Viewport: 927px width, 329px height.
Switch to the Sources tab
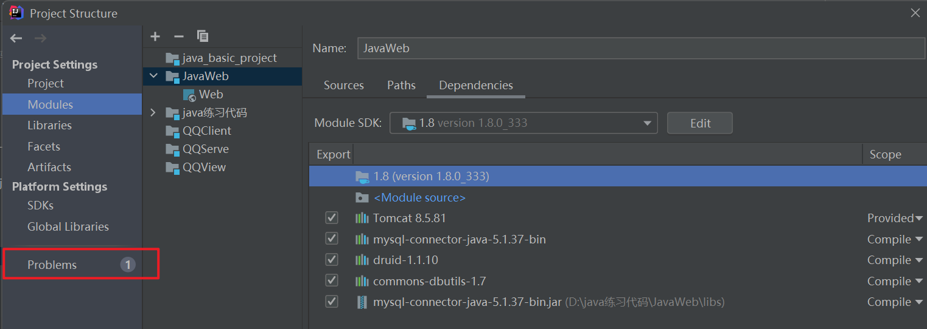pyautogui.click(x=343, y=86)
